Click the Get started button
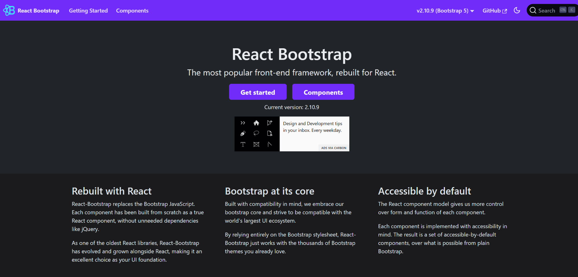 258,92
